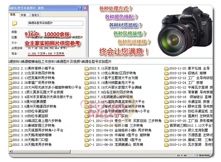The image size is (221, 162).
Task: Open folder icon 2012.3.1顺义莫奈花园大平台拼接
Action: coord(10,92)
